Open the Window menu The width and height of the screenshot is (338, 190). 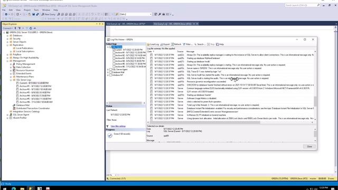[x=46, y=10]
